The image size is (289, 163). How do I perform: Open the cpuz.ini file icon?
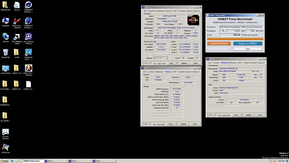[x=17, y=6]
